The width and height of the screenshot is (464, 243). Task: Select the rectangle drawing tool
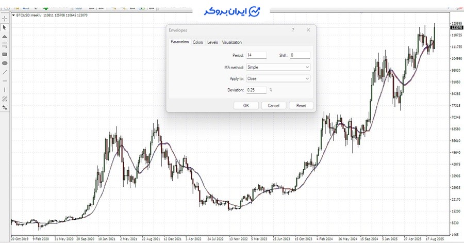5,54
